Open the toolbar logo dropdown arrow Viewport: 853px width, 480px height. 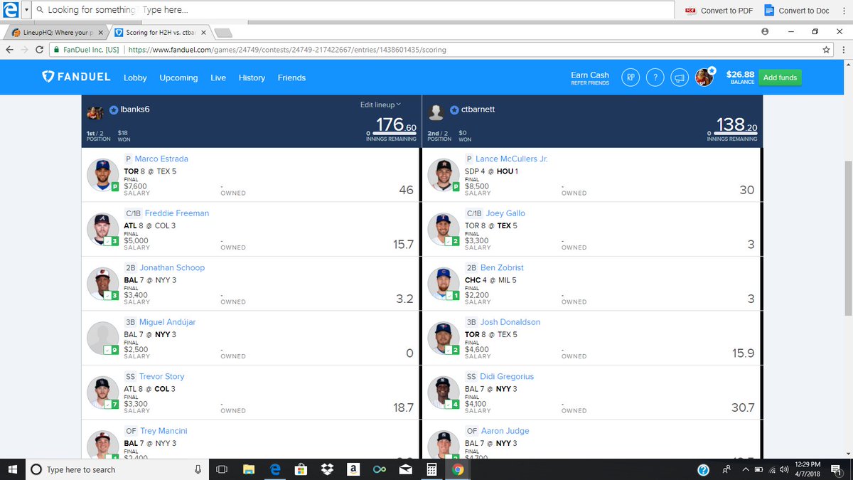point(26,11)
